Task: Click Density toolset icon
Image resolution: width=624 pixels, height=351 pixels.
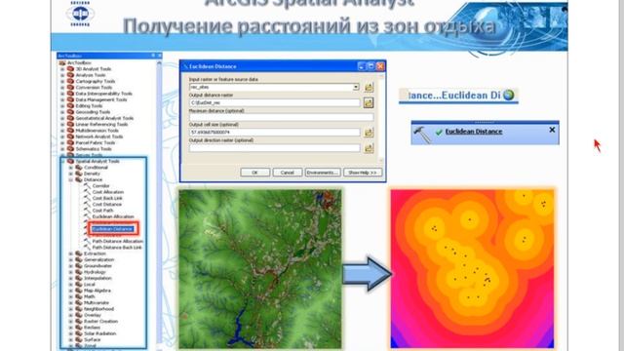Action: pos(79,174)
